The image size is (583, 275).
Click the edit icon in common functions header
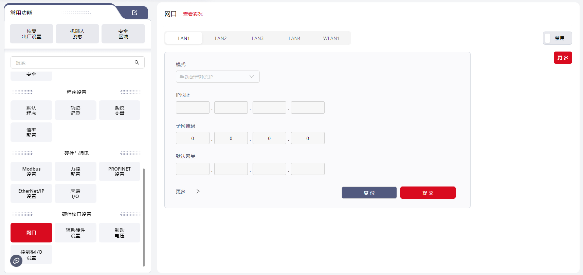(134, 13)
